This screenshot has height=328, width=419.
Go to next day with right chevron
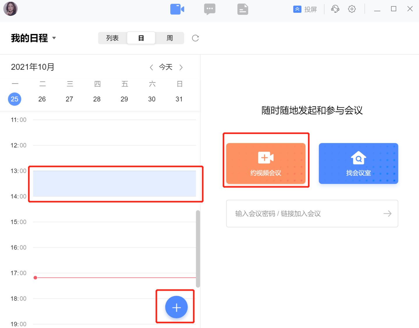point(181,67)
